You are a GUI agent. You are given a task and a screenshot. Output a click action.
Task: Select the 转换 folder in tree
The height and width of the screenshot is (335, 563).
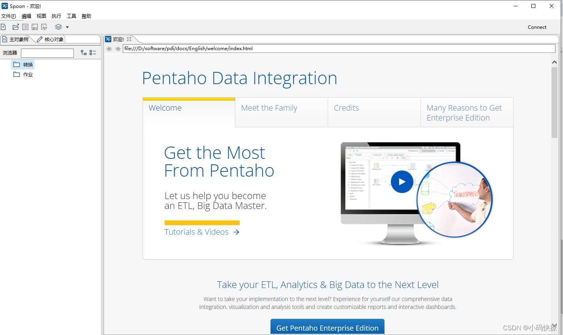tap(23, 64)
